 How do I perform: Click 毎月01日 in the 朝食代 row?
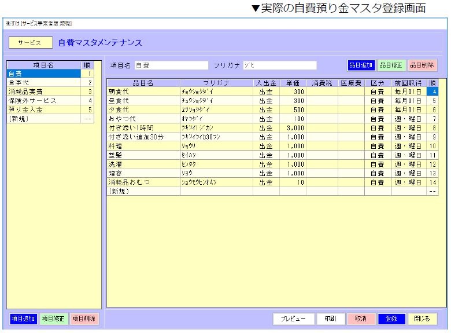[408, 92]
